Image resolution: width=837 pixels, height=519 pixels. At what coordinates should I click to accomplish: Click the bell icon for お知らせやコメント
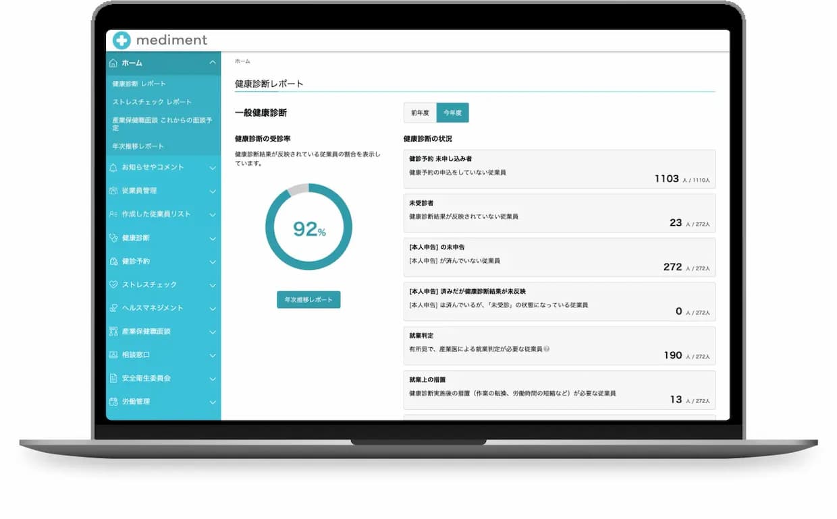coord(113,167)
